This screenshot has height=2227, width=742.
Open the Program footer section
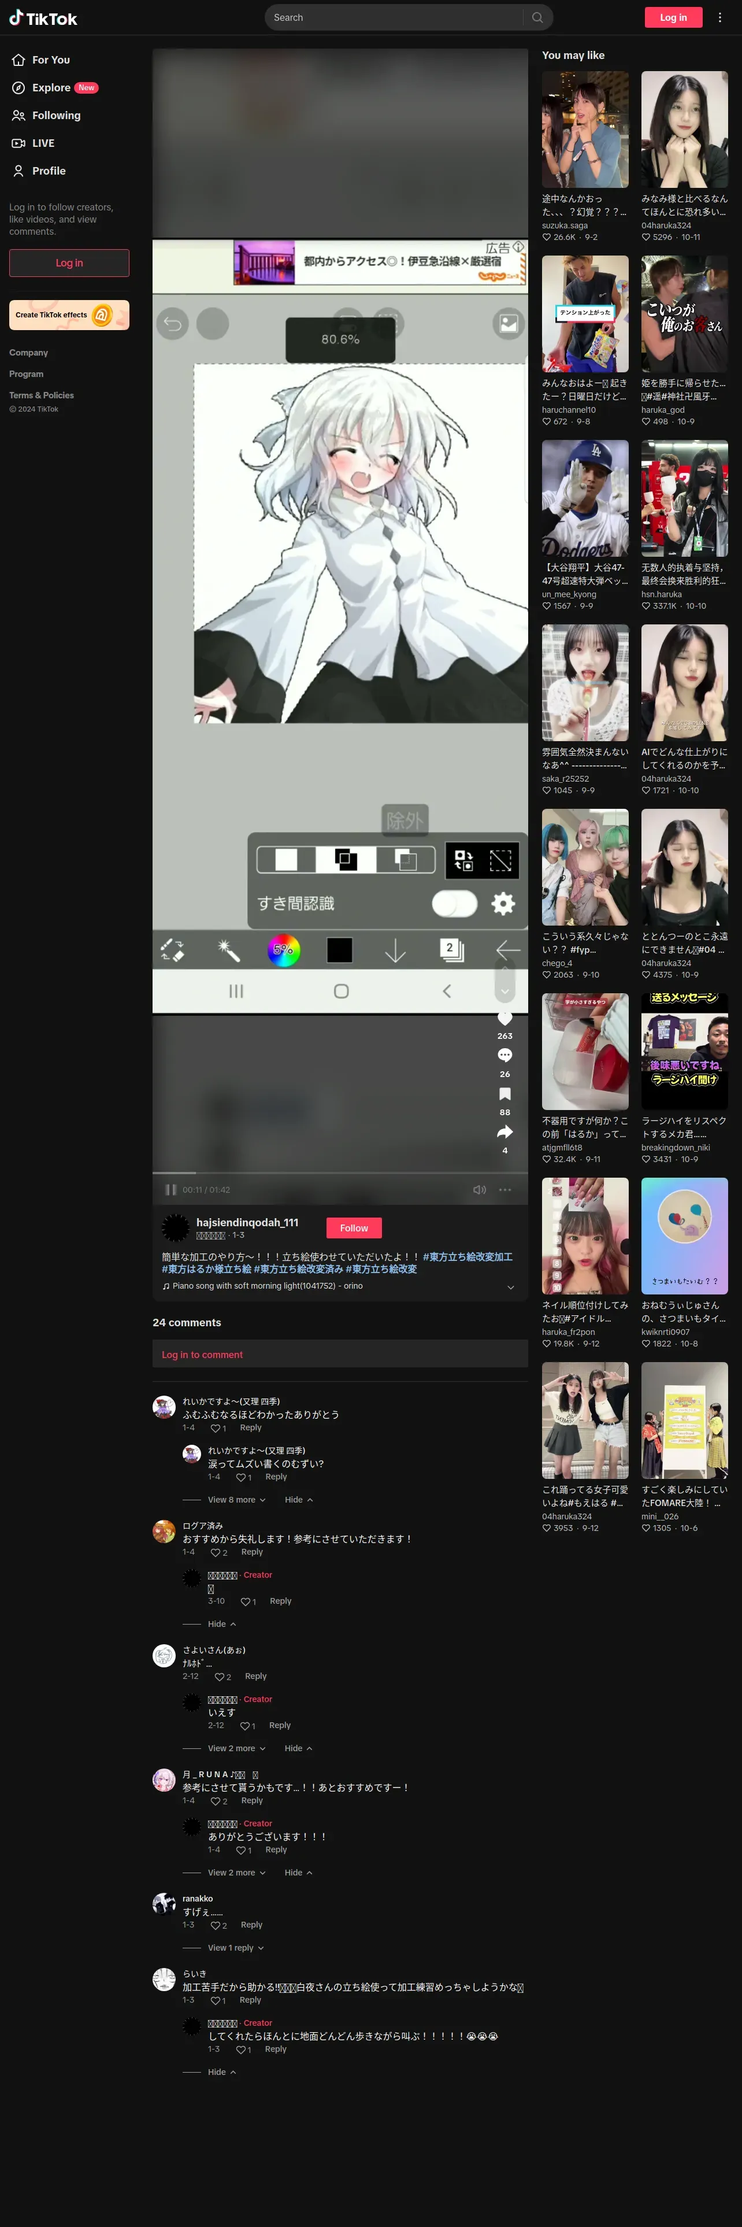[26, 374]
